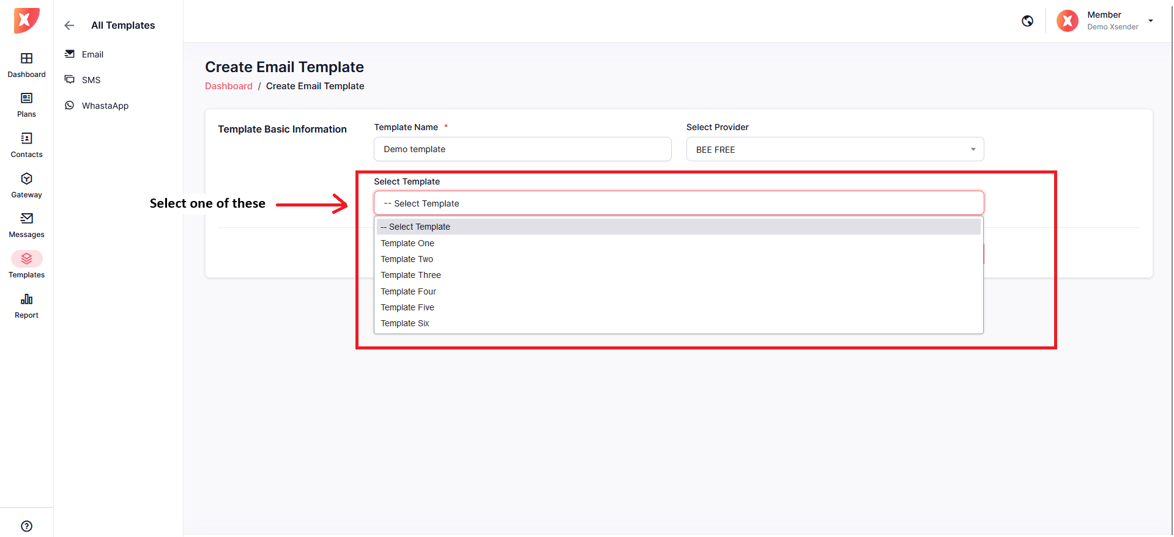Image resolution: width=1174 pixels, height=537 pixels.
Task: Open the Report section
Action: click(x=26, y=306)
